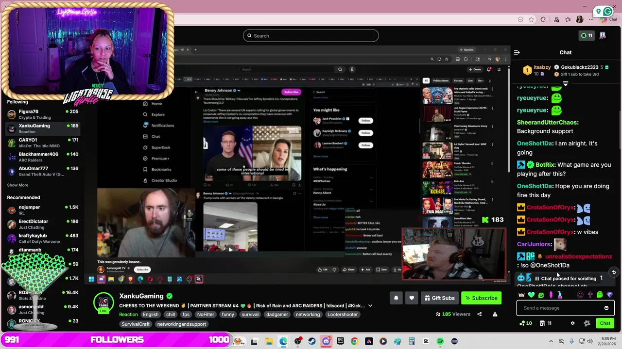
Task: Open Spotify from the taskbar
Action: pyautogui.click(x=440, y=341)
